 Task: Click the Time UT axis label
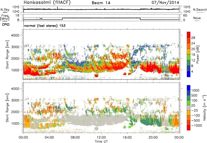(101, 141)
